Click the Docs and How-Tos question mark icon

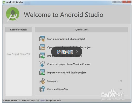coord(42,89)
